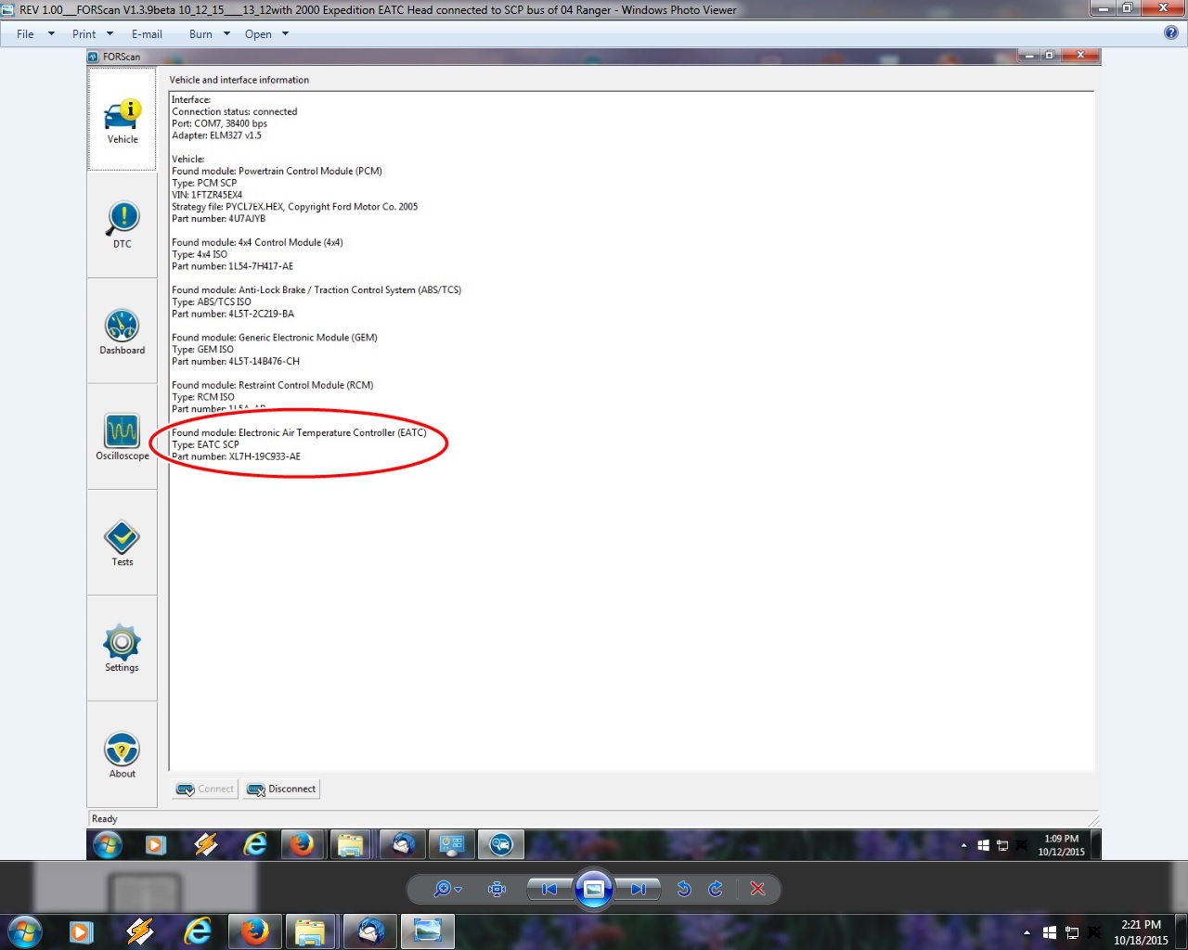Viewport: 1188px width, 950px height.
Task: Click 'Found module: Electronic Air Temperature Controller' line
Action: click(x=299, y=432)
